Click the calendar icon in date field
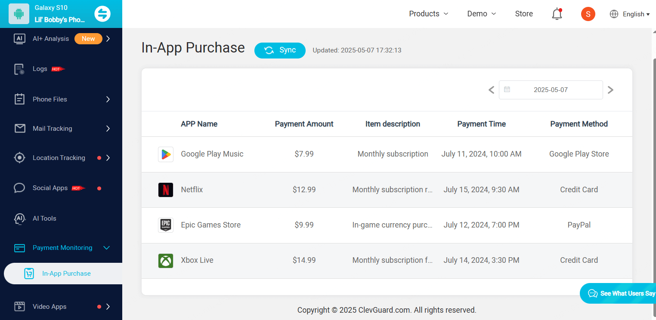The image size is (656, 320). tap(507, 89)
